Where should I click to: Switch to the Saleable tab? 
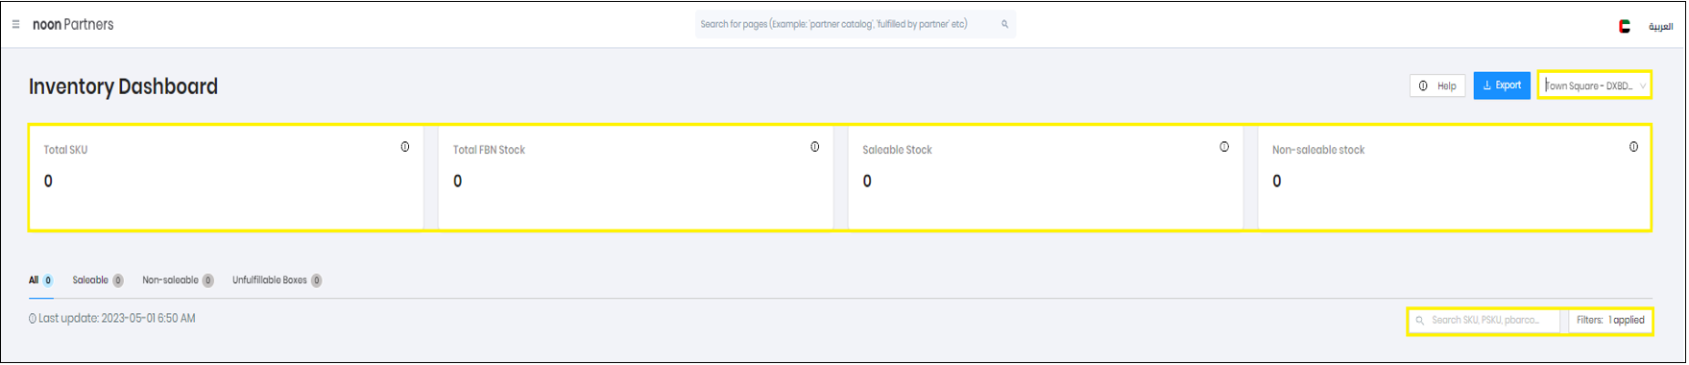coord(98,280)
